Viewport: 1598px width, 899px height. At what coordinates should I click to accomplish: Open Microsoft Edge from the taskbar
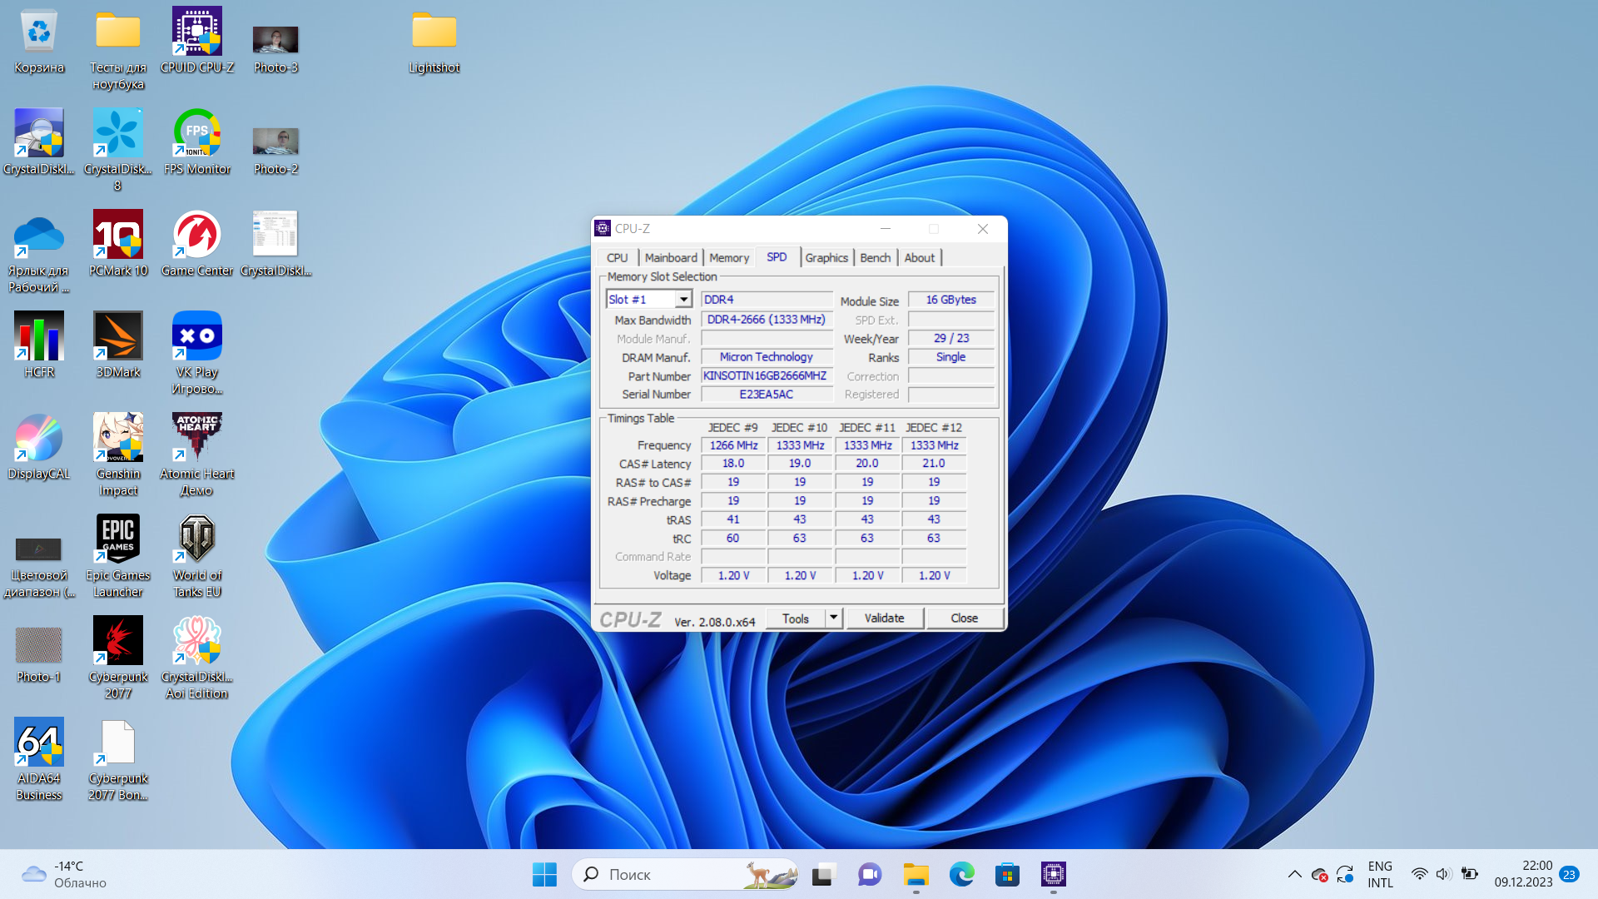tap(961, 874)
